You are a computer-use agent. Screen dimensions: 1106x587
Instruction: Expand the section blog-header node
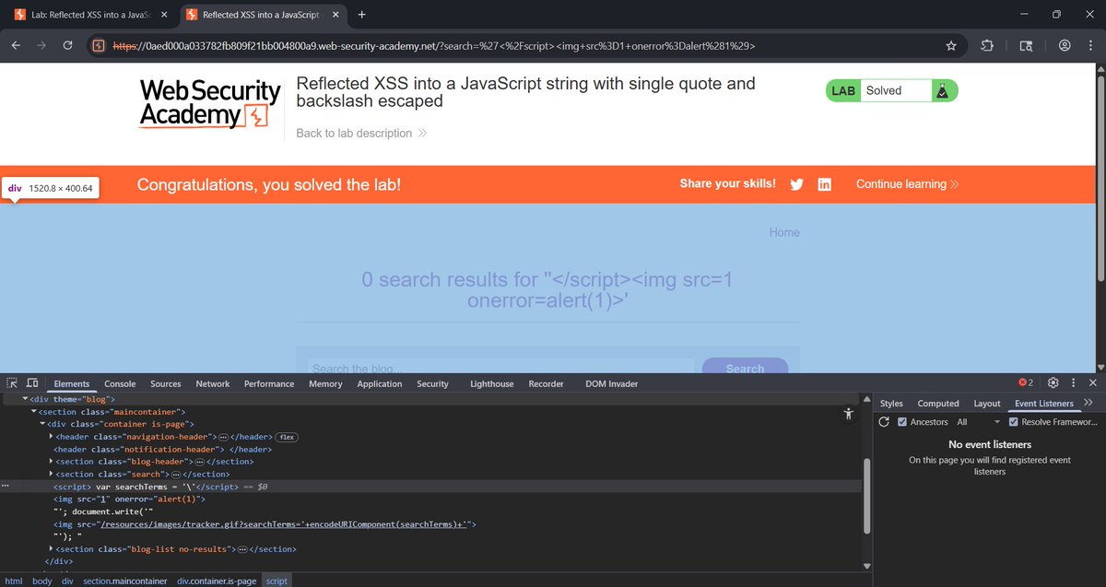point(52,461)
